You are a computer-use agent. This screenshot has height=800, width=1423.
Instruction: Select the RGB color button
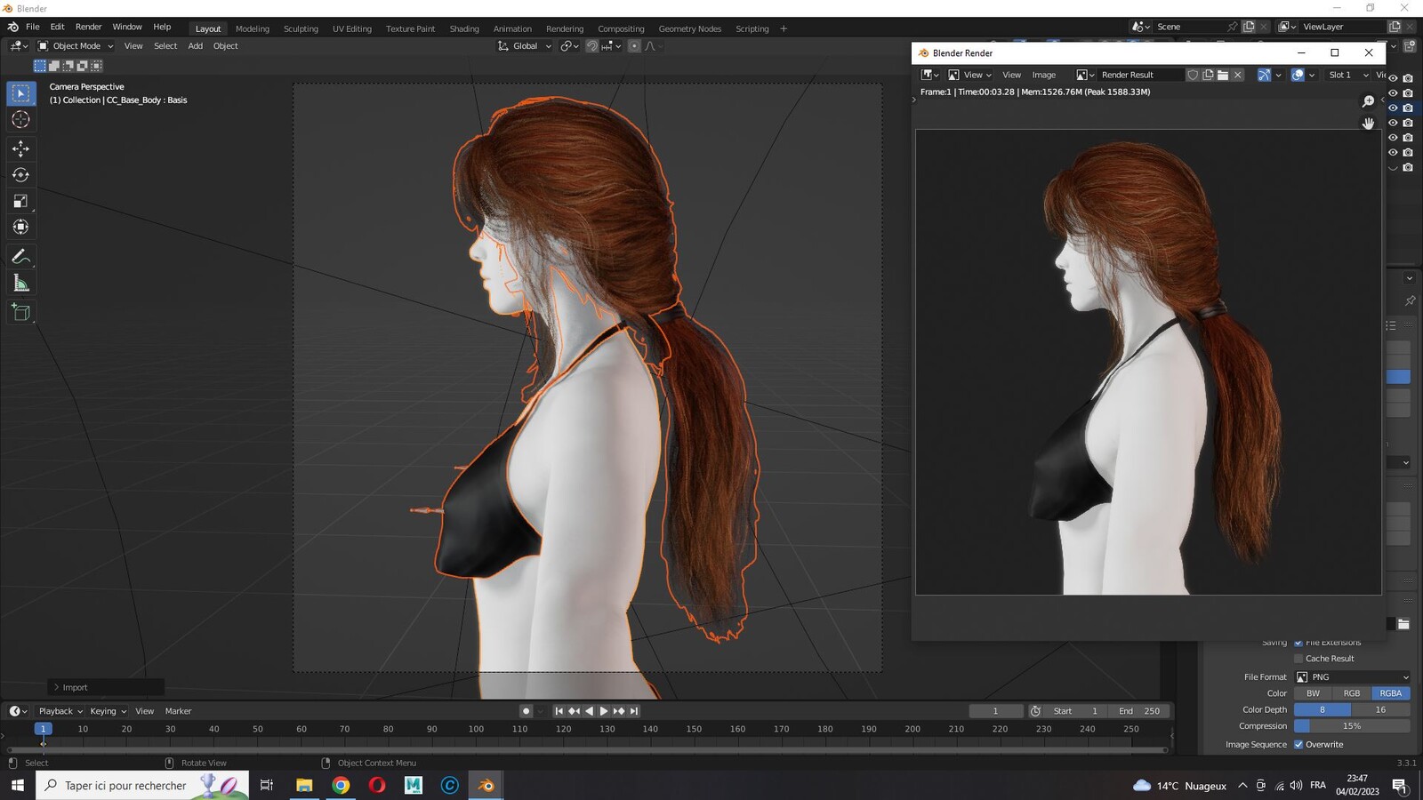point(1352,693)
